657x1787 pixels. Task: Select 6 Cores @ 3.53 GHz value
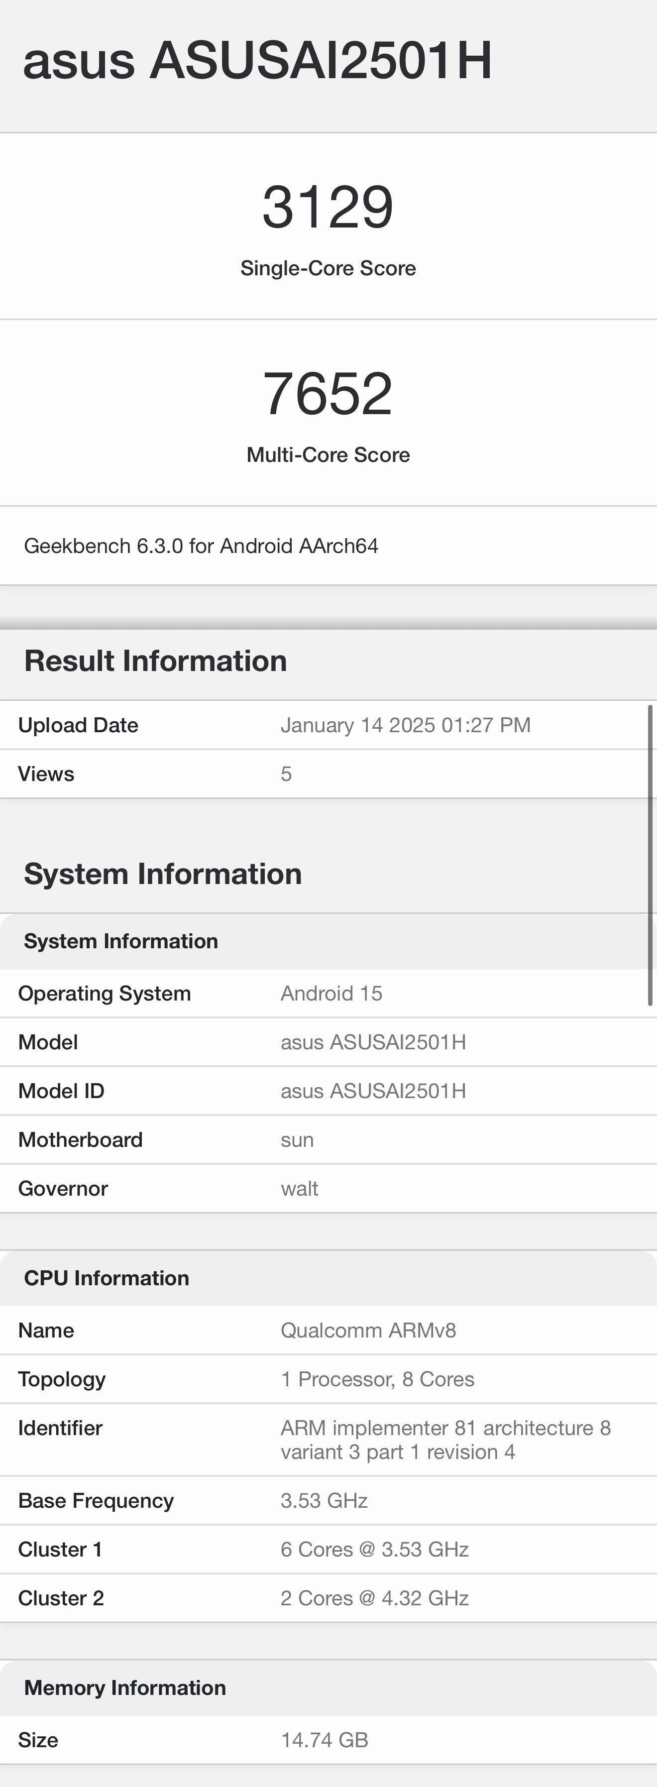click(375, 1549)
